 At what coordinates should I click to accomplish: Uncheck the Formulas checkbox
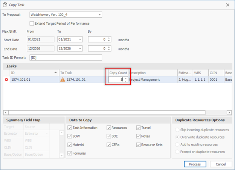(x=69, y=153)
